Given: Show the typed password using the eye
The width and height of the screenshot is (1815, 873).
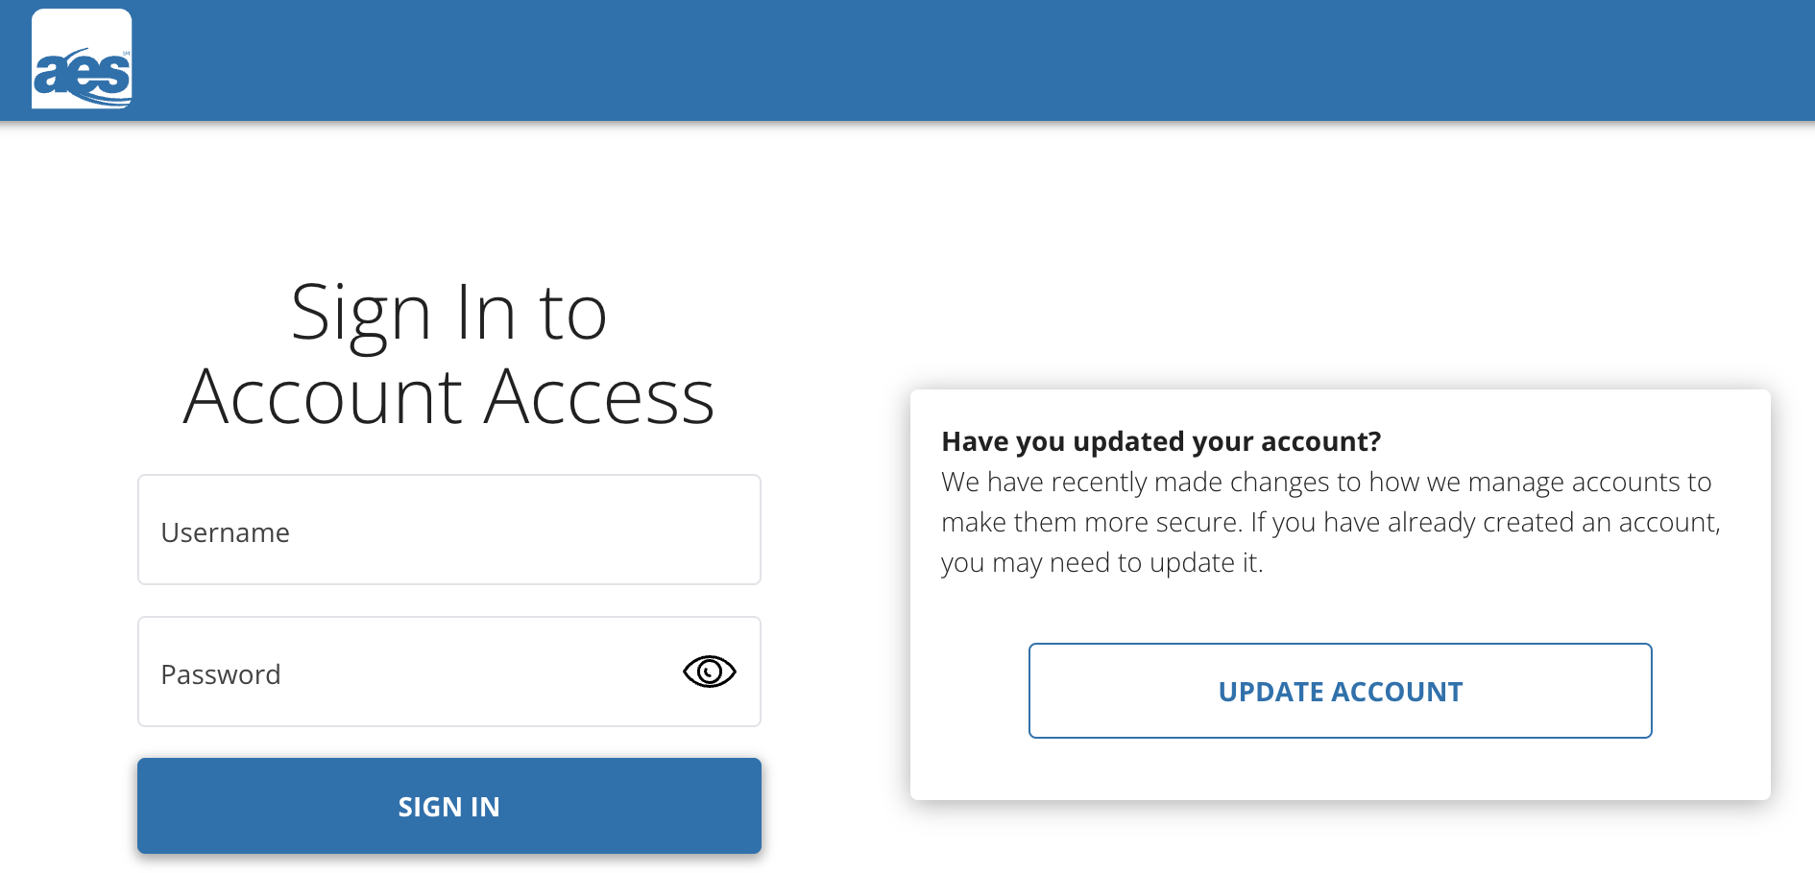Looking at the screenshot, I should 709,672.
